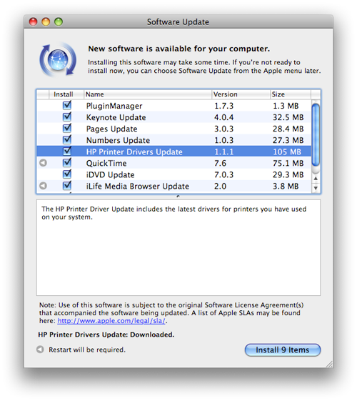The height and width of the screenshot is (401, 357).
Task: Uncheck the Keynote Update install checkbox
Action: [x=67, y=117]
